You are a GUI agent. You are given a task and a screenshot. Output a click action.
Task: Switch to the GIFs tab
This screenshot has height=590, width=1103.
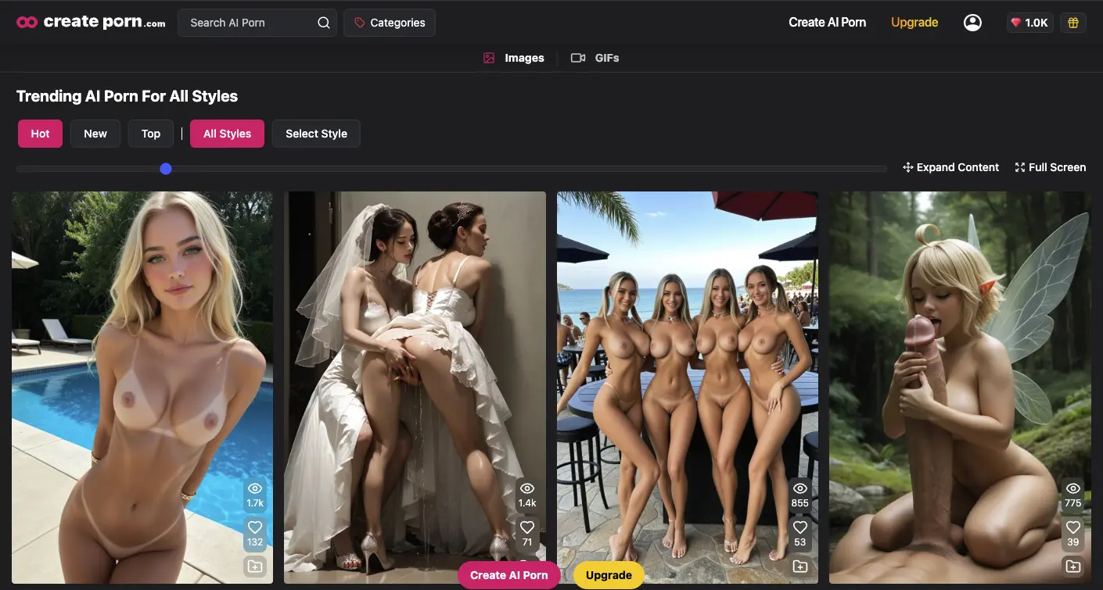click(595, 57)
